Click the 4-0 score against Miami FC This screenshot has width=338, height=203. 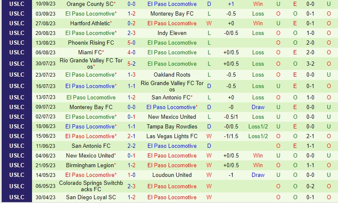[131, 52]
